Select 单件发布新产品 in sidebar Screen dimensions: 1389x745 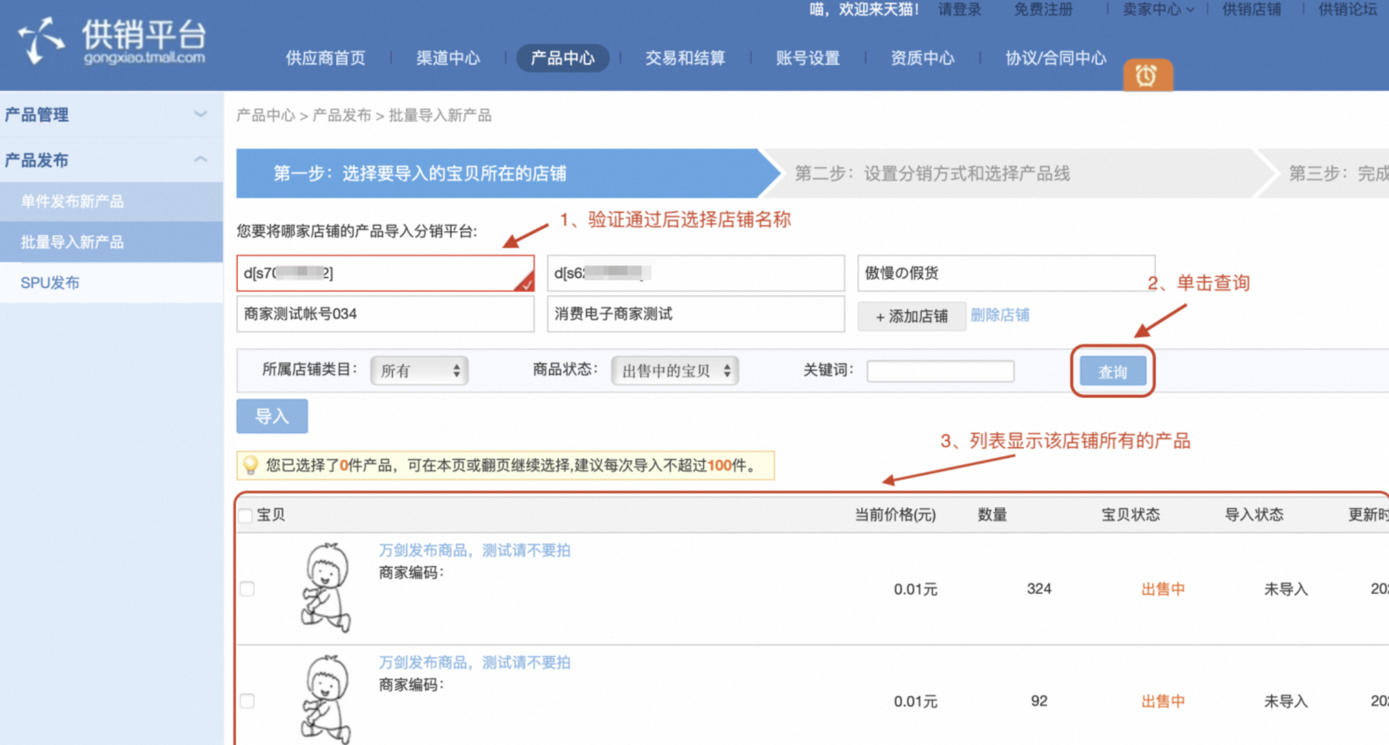pyautogui.click(x=112, y=202)
